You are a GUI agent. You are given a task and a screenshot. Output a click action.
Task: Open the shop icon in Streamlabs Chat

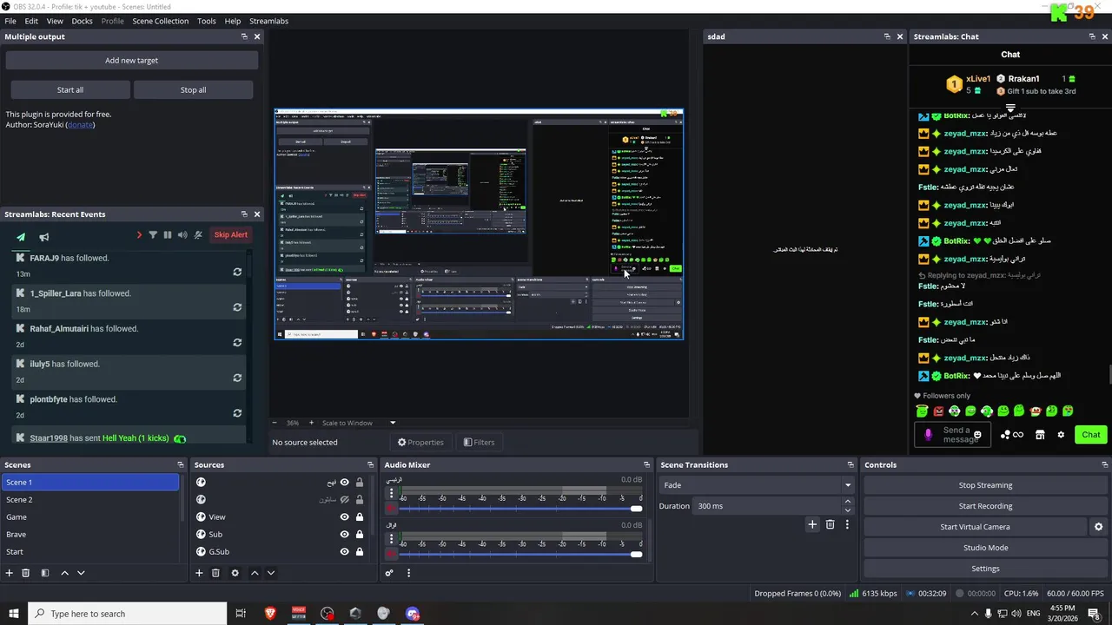(1040, 435)
